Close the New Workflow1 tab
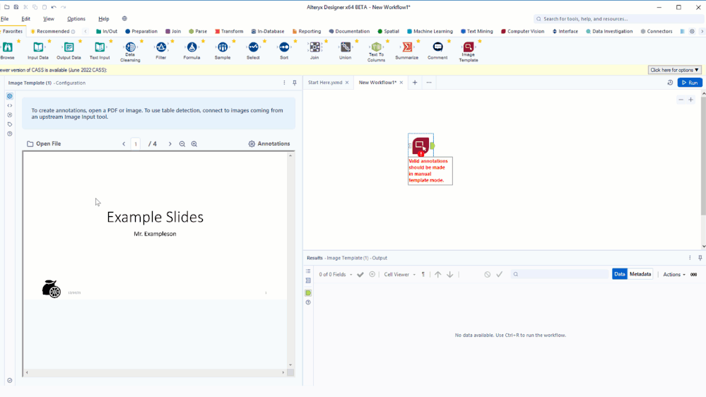The width and height of the screenshot is (706, 397). coord(401,83)
